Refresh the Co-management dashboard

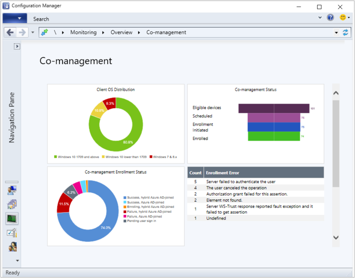(345, 32)
